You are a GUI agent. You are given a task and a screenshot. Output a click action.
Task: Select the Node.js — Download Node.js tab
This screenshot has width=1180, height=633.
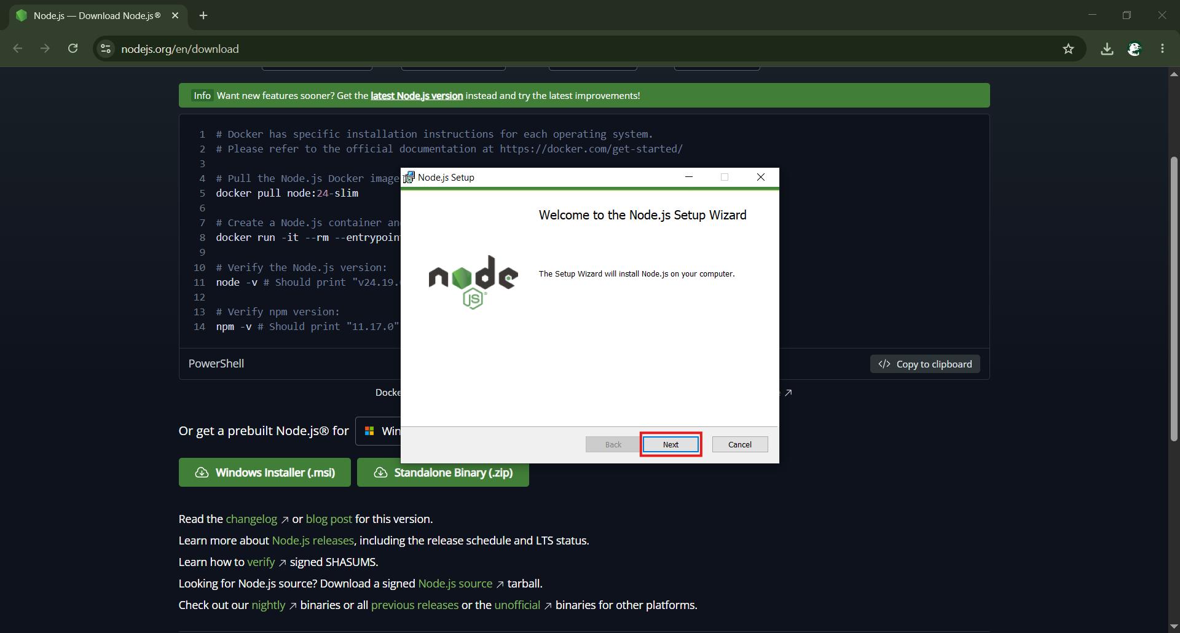pyautogui.click(x=97, y=15)
